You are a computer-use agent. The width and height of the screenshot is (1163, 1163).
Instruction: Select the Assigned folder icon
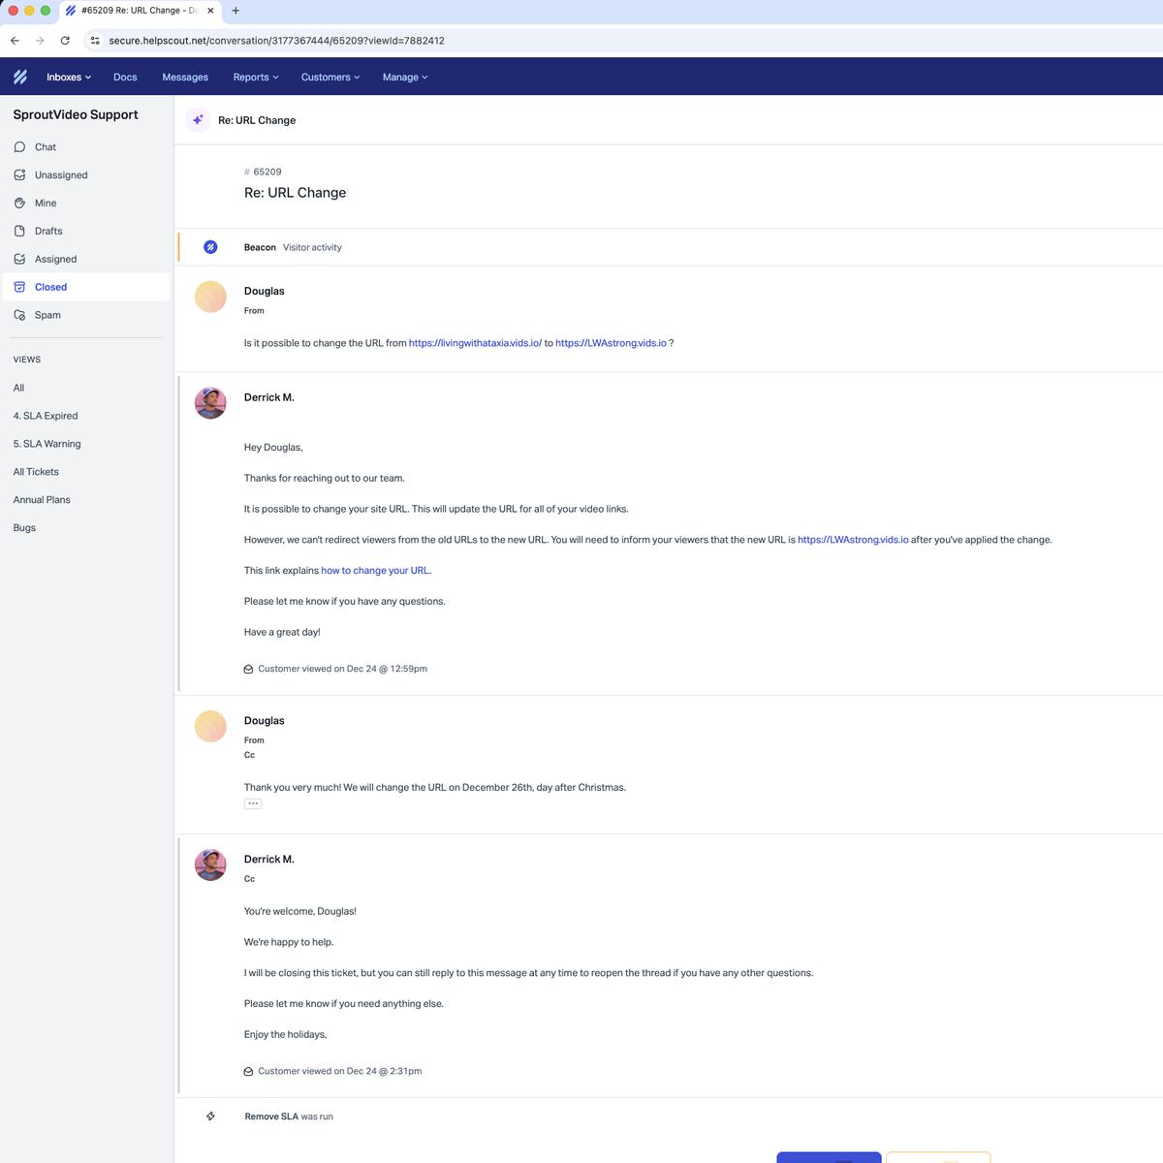tap(19, 260)
